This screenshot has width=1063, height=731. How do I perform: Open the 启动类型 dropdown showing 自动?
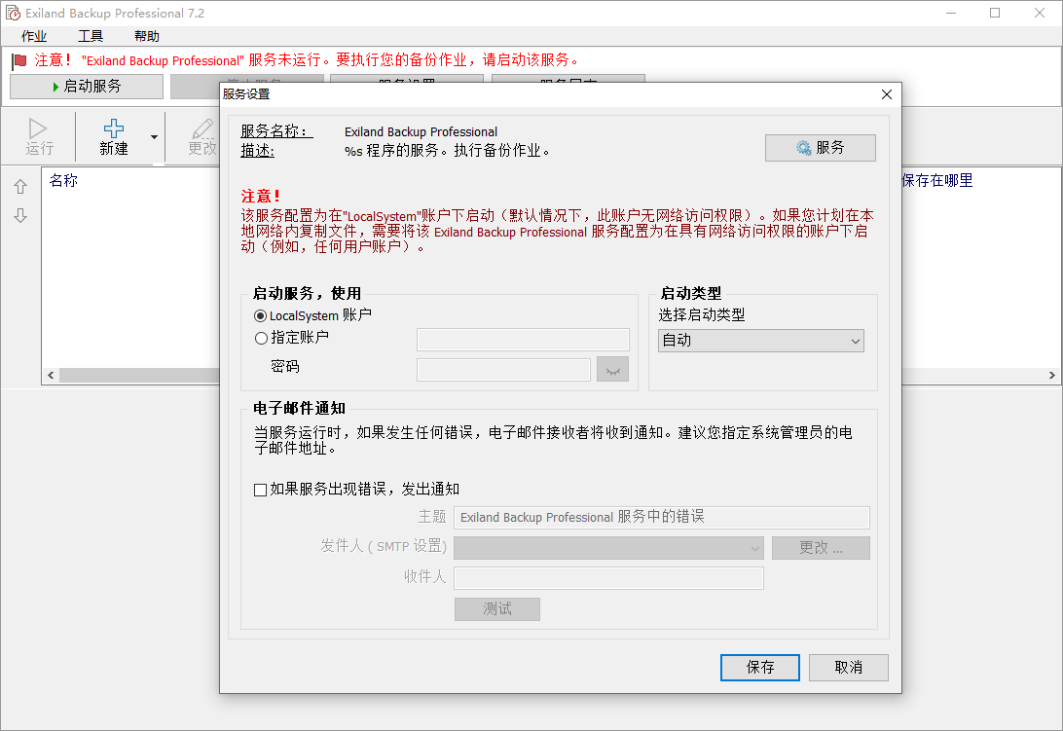click(760, 341)
